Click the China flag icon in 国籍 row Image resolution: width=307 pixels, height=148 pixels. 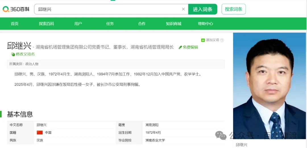click(x=40, y=133)
